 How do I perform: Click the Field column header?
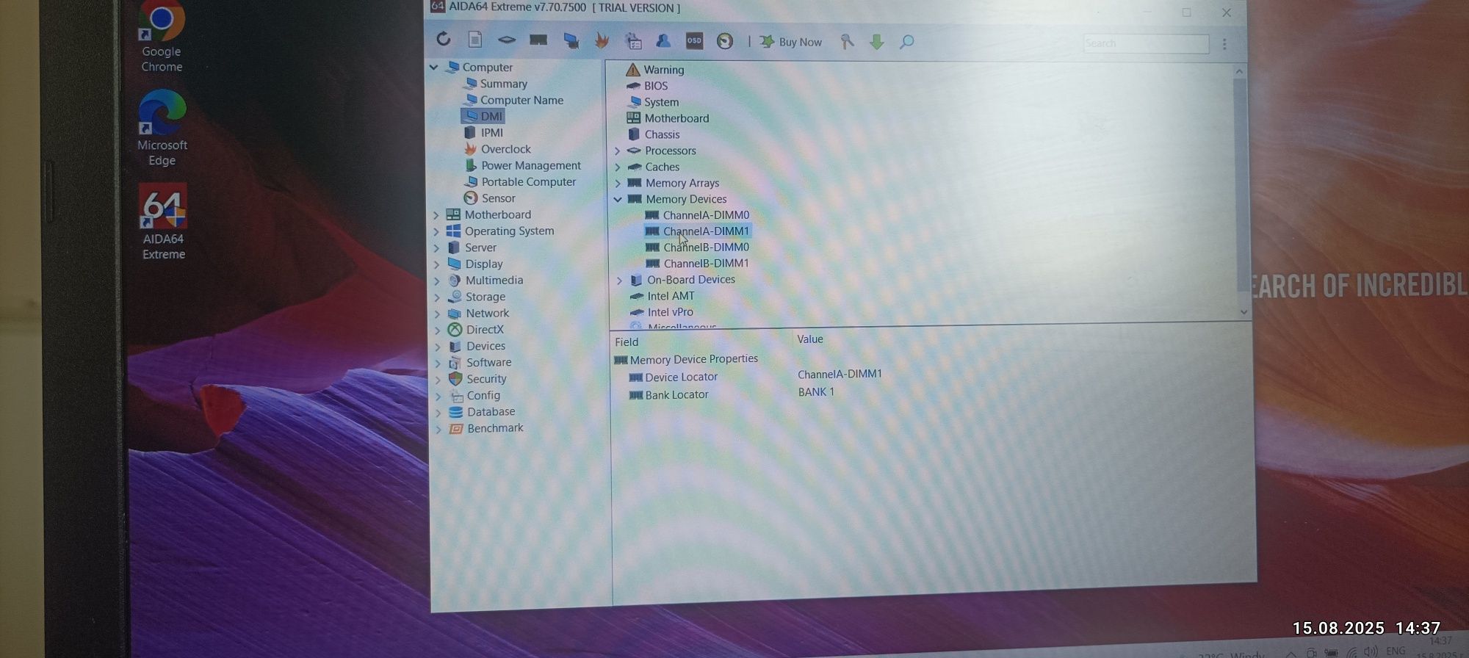[627, 342]
